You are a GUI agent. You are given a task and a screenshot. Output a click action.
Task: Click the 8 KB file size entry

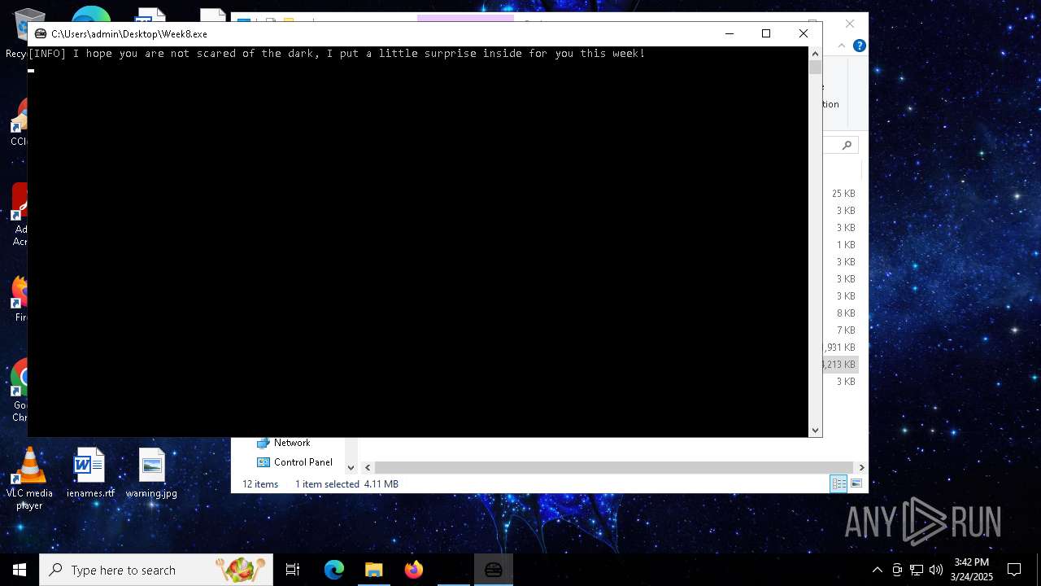[846, 313]
